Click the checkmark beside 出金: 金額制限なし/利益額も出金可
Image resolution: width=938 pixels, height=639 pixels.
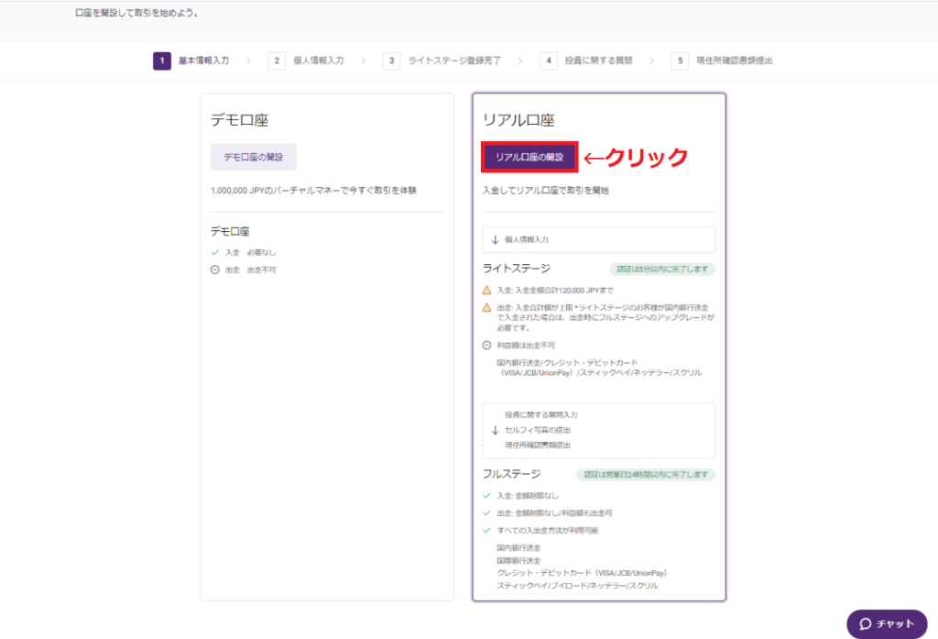click(485, 512)
